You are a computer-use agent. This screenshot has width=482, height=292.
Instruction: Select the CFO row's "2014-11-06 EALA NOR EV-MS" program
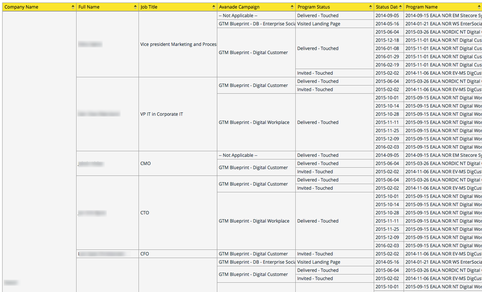(443, 254)
